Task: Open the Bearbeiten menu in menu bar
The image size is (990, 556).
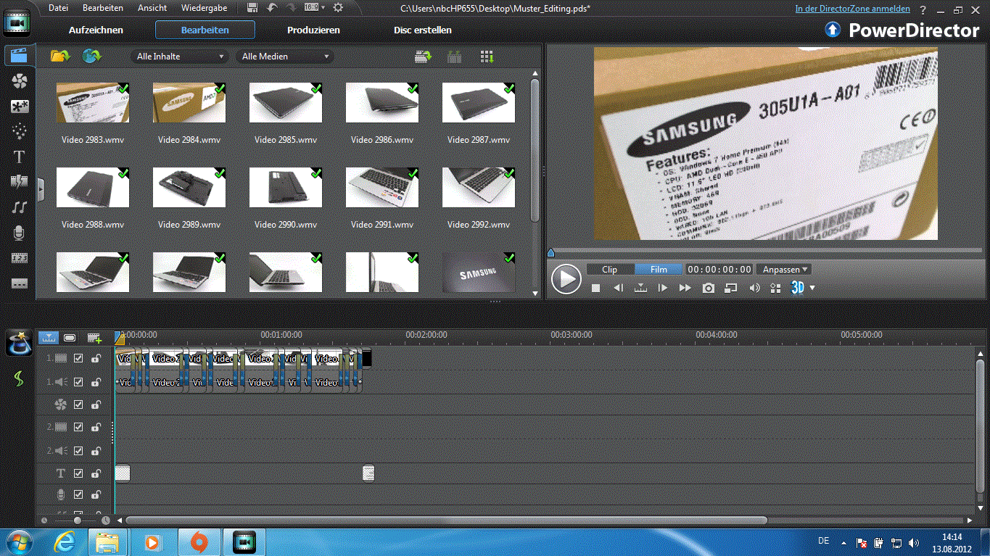Action: pyautogui.click(x=103, y=8)
